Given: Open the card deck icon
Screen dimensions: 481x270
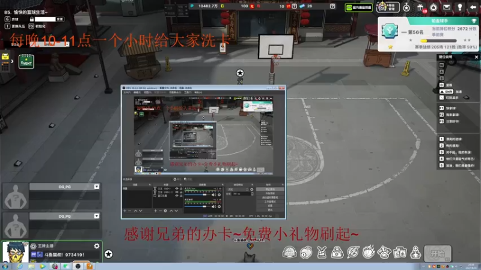Looking at the screenshot, I should click(400, 253).
